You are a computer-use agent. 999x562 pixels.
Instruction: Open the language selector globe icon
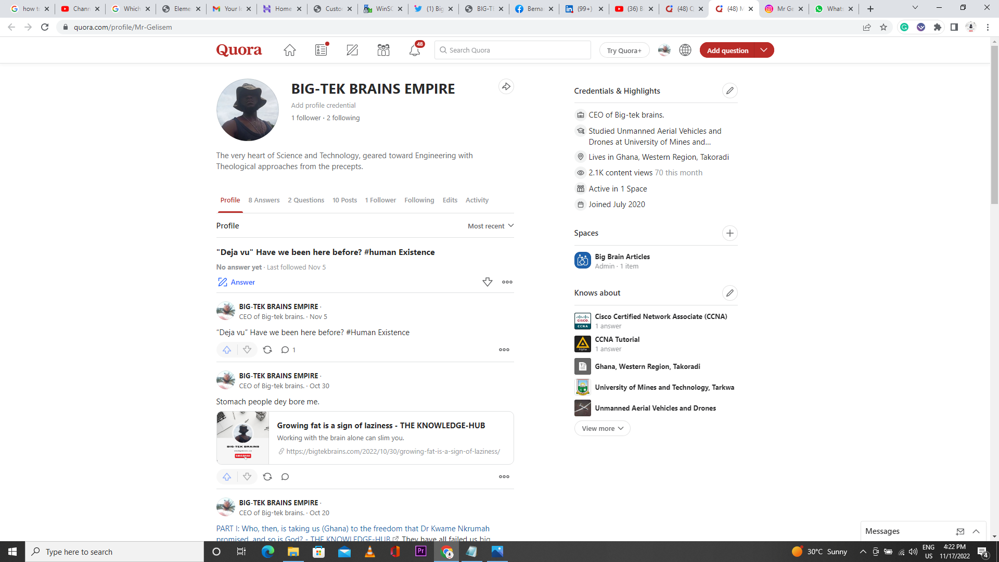[x=685, y=50]
